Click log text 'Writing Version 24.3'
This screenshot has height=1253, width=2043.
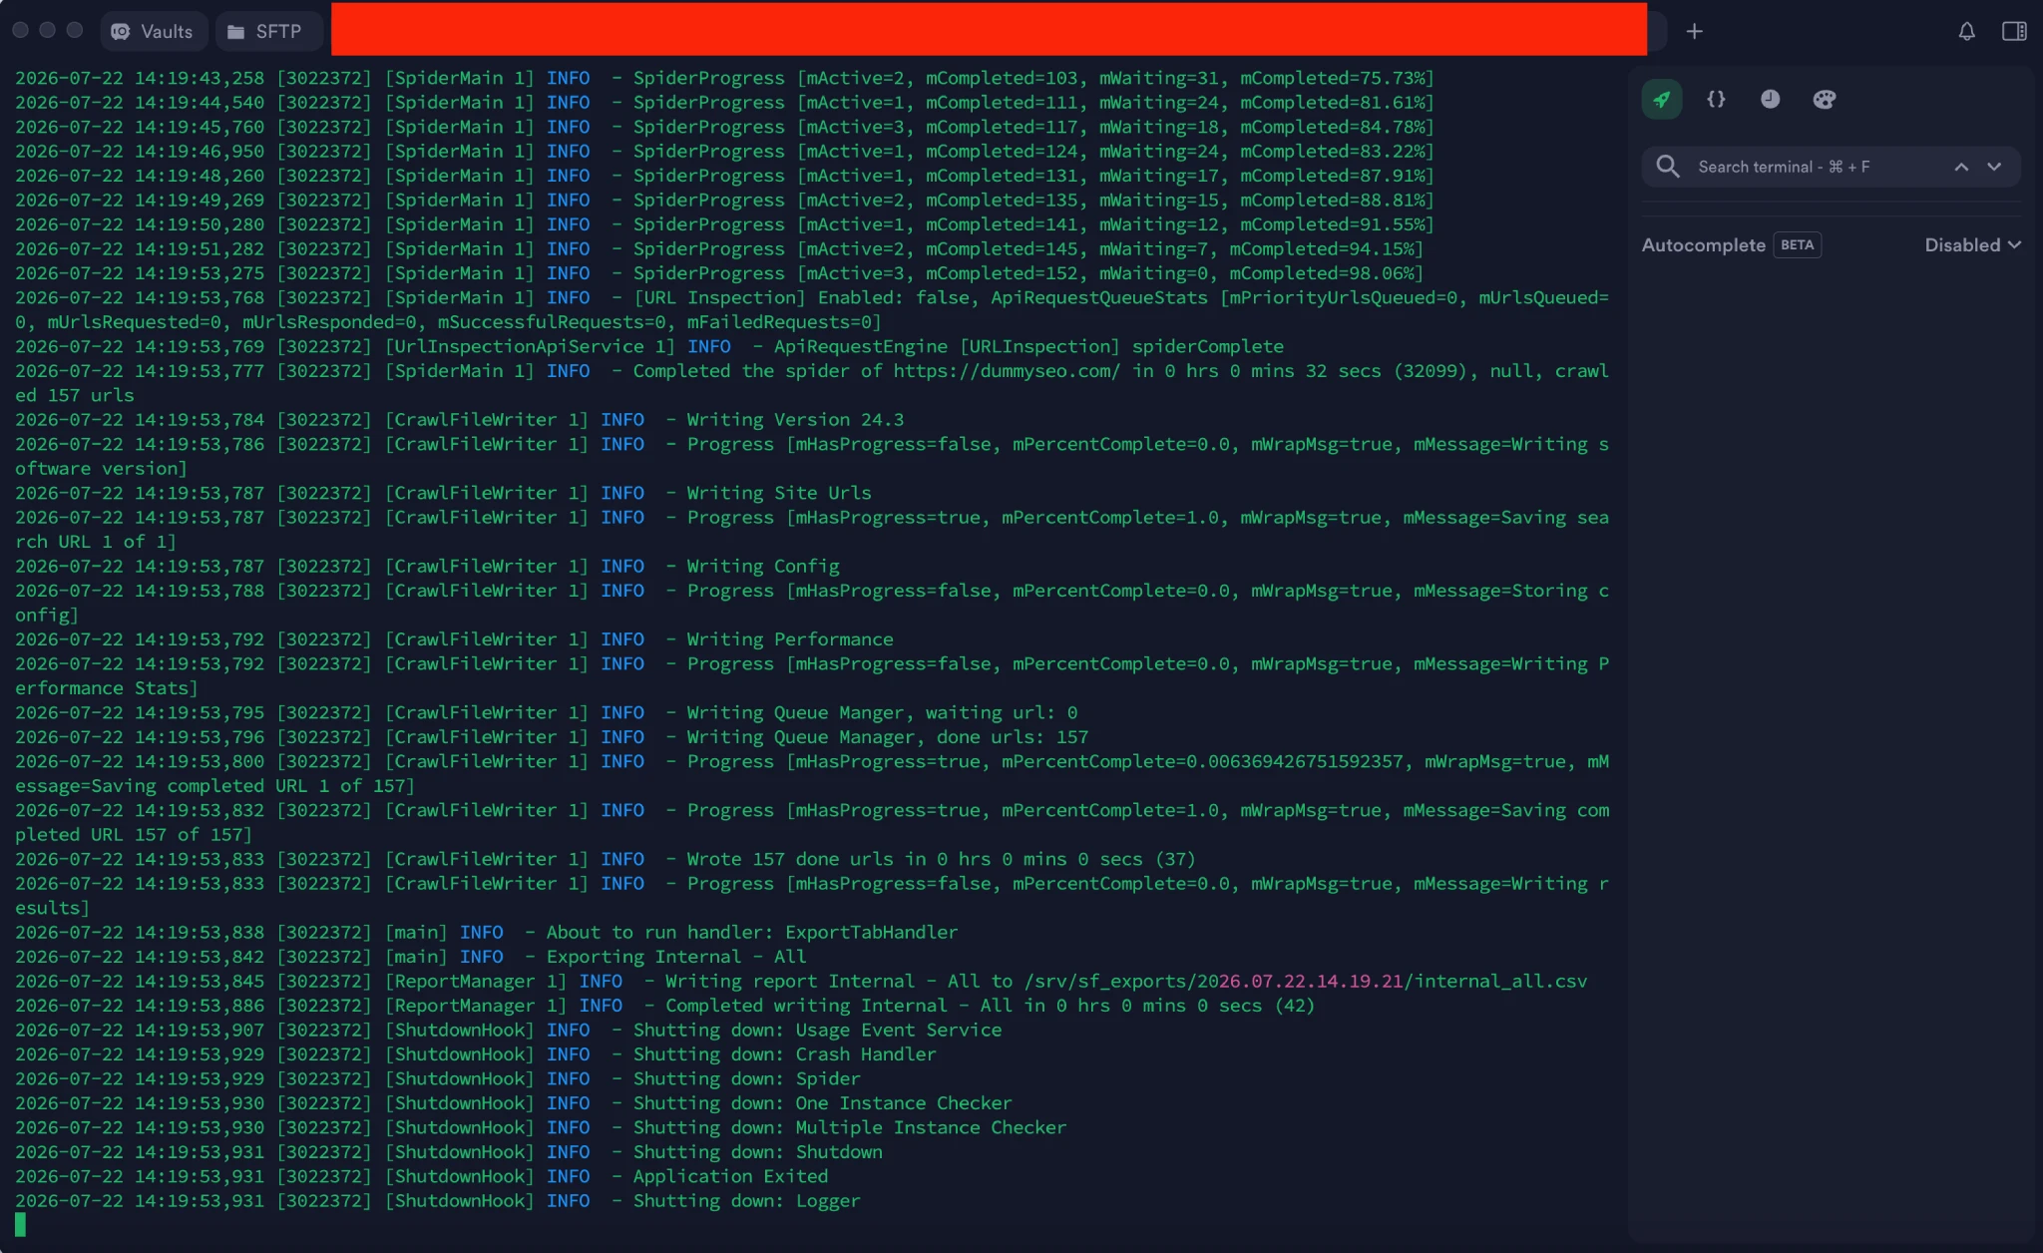coord(795,420)
